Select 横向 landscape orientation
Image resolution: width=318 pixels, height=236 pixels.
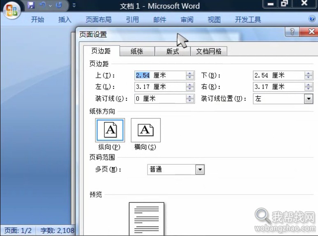(146, 130)
